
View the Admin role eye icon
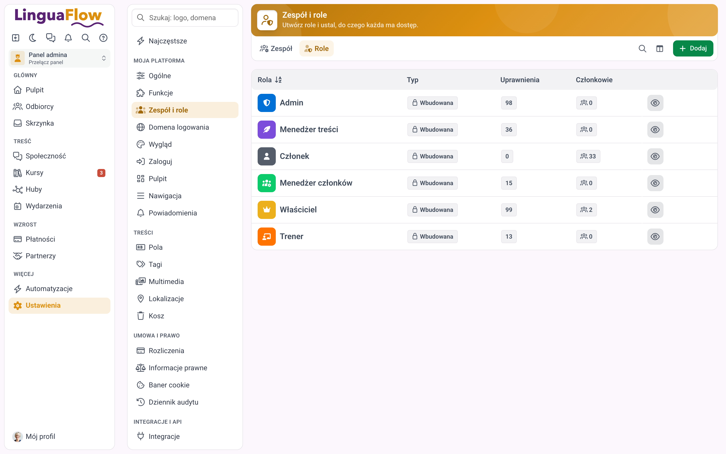[655, 103]
